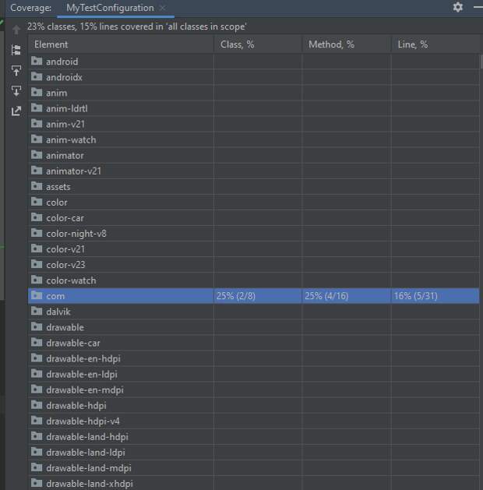Select the color-night-v8 folder row
This screenshot has height=490, width=483.
pos(254,234)
